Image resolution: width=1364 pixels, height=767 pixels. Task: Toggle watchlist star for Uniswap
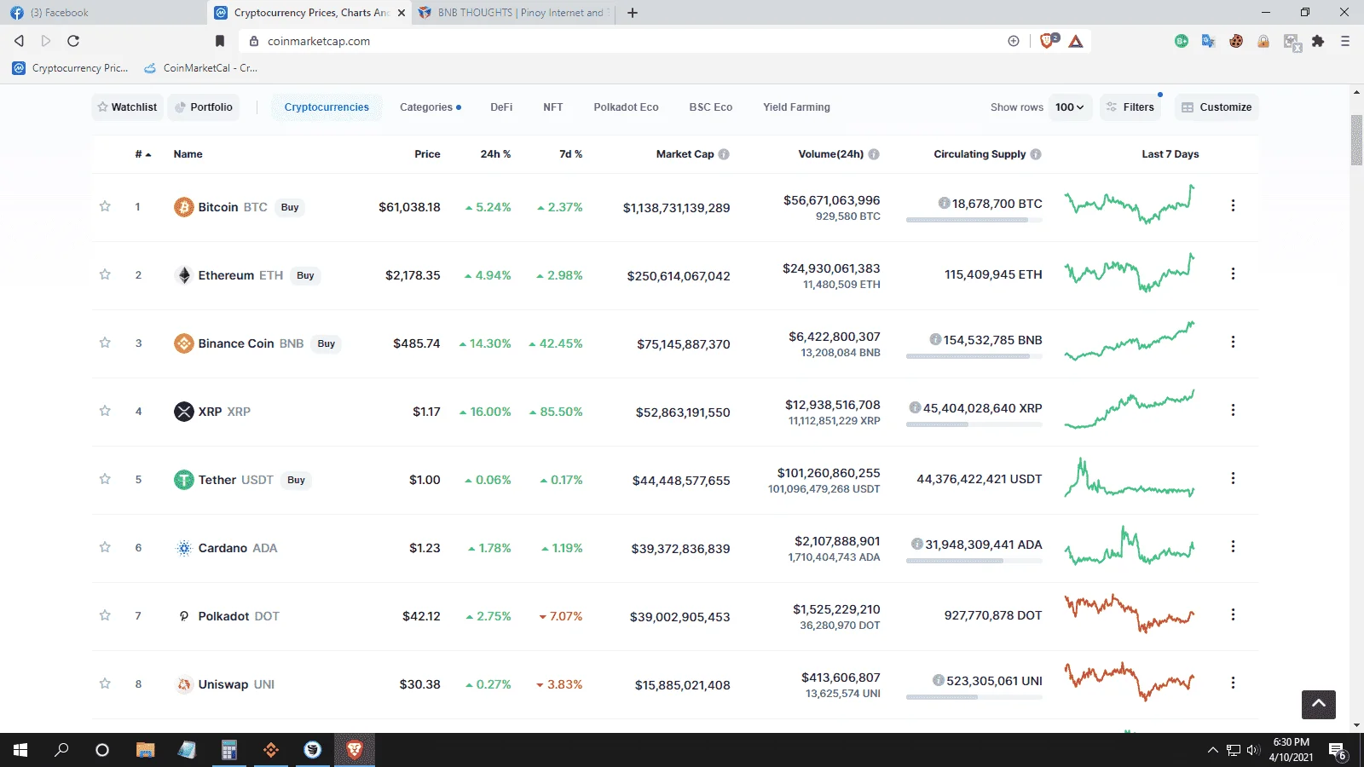pyautogui.click(x=105, y=683)
